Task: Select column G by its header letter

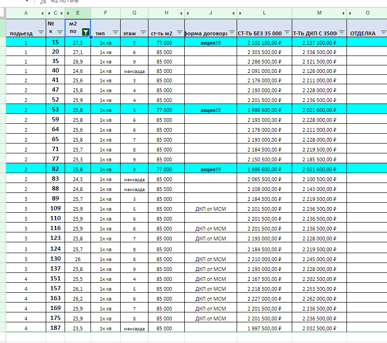Action: 134,13
